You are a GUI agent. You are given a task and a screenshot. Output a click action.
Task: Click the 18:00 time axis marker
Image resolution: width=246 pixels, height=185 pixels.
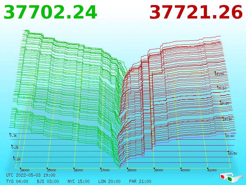219,74
